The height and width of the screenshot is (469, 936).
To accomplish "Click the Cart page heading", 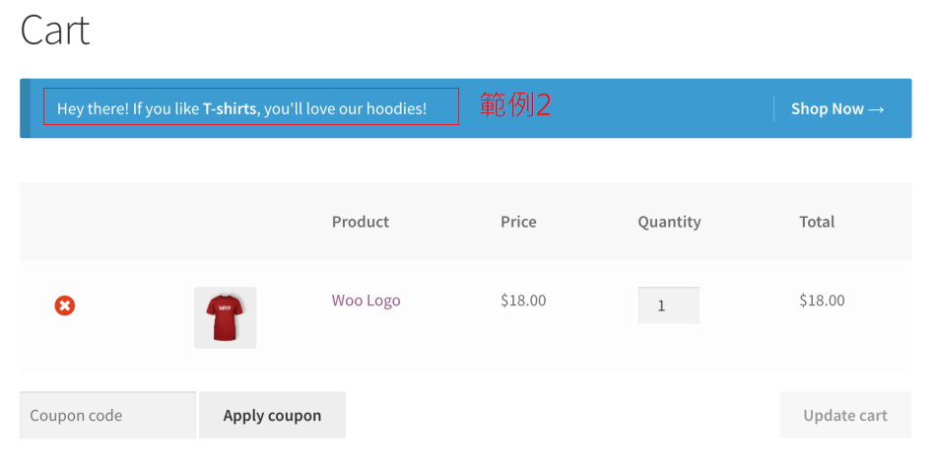I will [x=55, y=31].
